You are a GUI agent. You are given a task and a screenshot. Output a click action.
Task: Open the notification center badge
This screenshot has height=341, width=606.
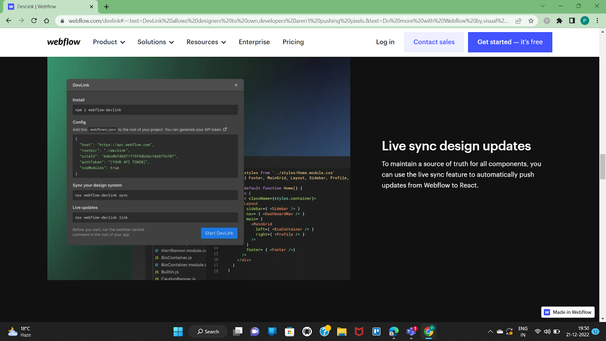click(x=595, y=332)
